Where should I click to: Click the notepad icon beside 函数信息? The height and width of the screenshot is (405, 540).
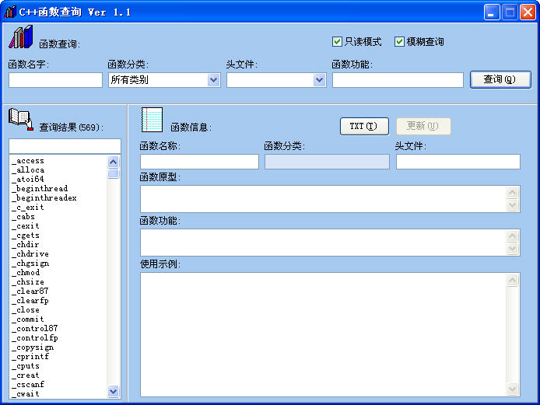pos(152,120)
